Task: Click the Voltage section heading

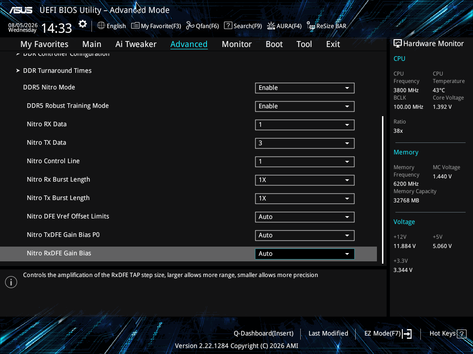Action: pyautogui.click(x=404, y=222)
